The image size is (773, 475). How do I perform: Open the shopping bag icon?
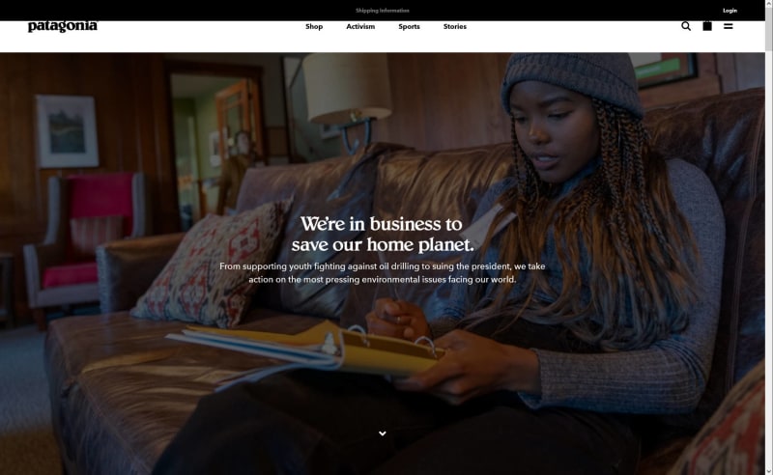[707, 26]
